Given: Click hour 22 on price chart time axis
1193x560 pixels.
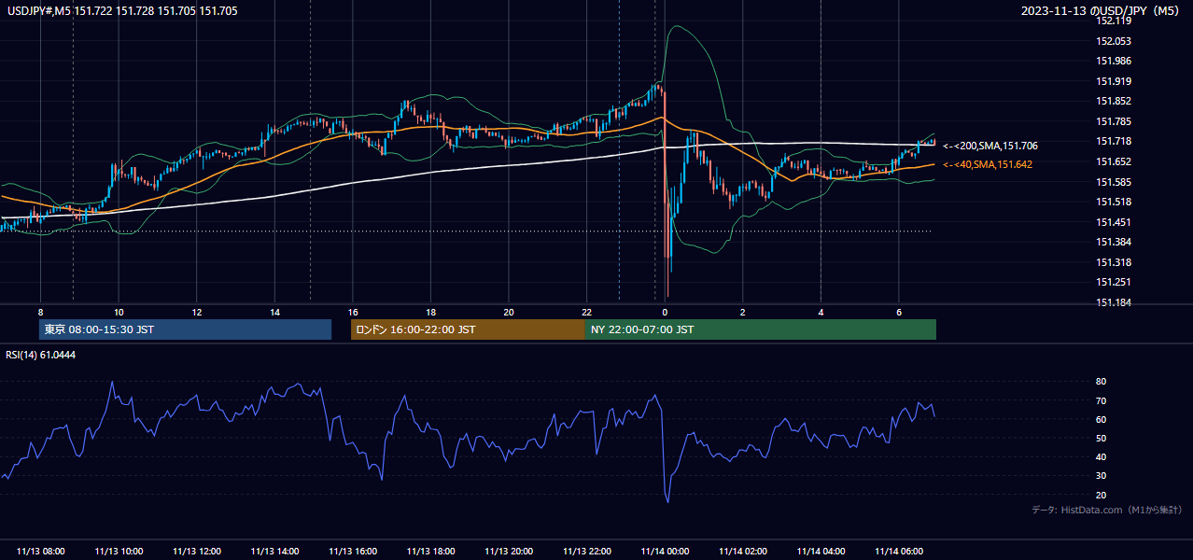Looking at the screenshot, I should click(x=586, y=312).
